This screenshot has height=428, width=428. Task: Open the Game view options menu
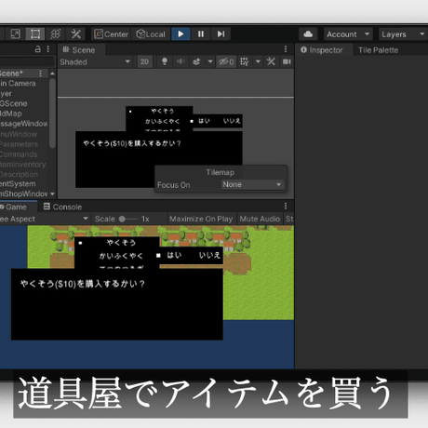pyautogui.click(x=286, y=206)
